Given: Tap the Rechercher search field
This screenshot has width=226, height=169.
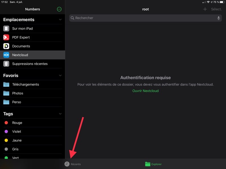Looking at the screenshot, I should (x=144, y=18).
